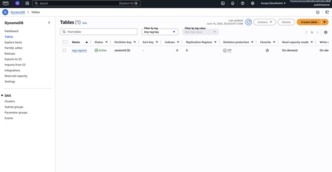Open Settings in the sidebar
This screenshot has width=332, height=172.
[x=10, y=81]
